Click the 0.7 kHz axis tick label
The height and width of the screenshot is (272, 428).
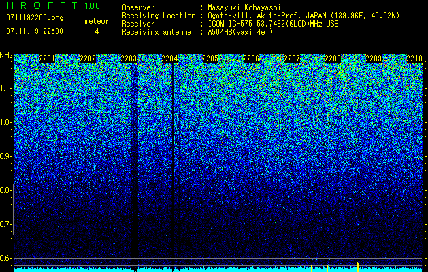5,224
